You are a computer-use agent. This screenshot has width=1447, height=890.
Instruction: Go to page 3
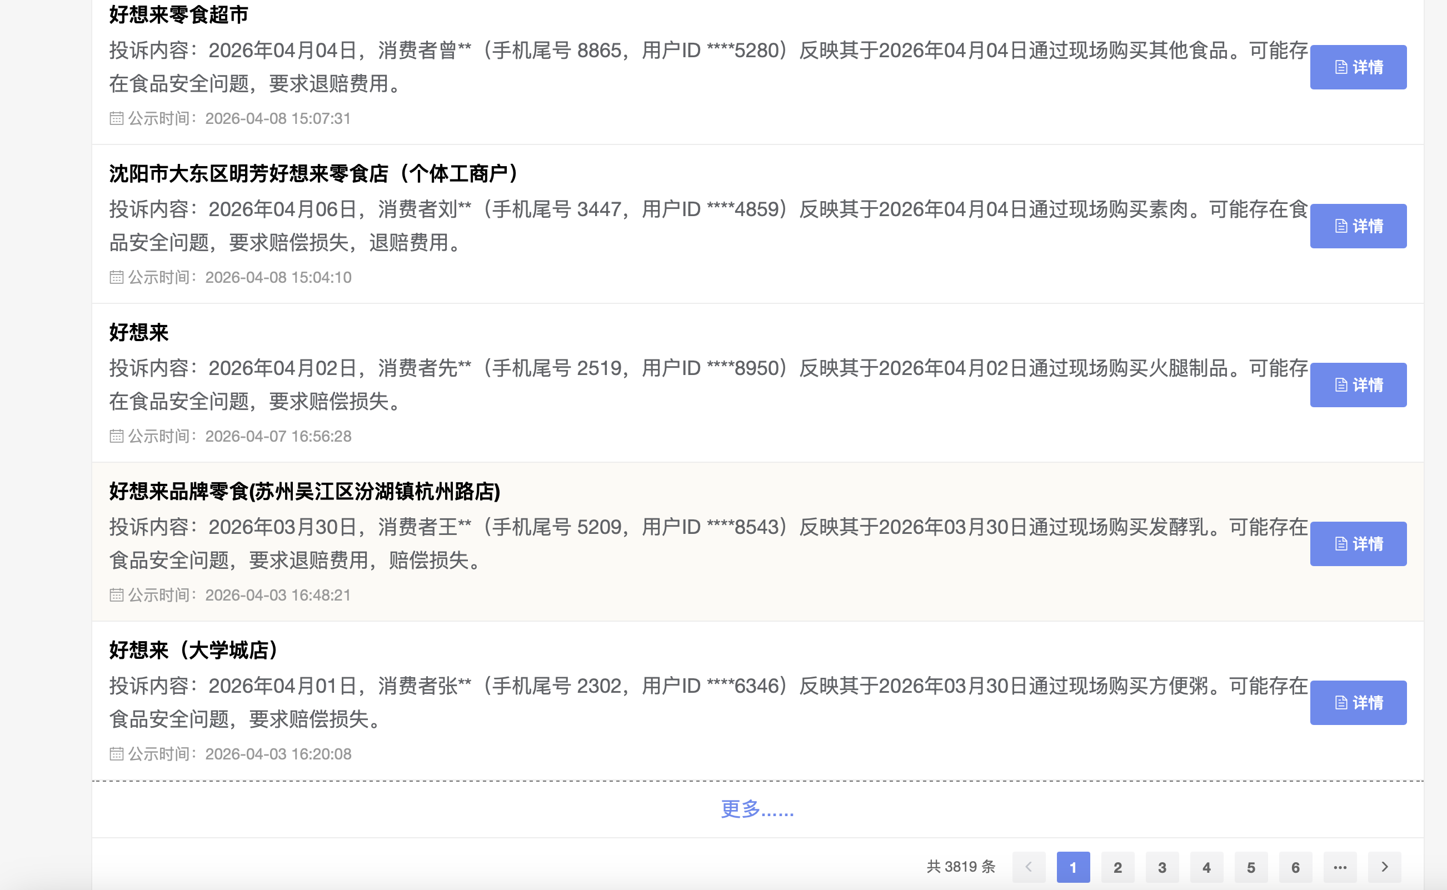tap(1161, 867)
